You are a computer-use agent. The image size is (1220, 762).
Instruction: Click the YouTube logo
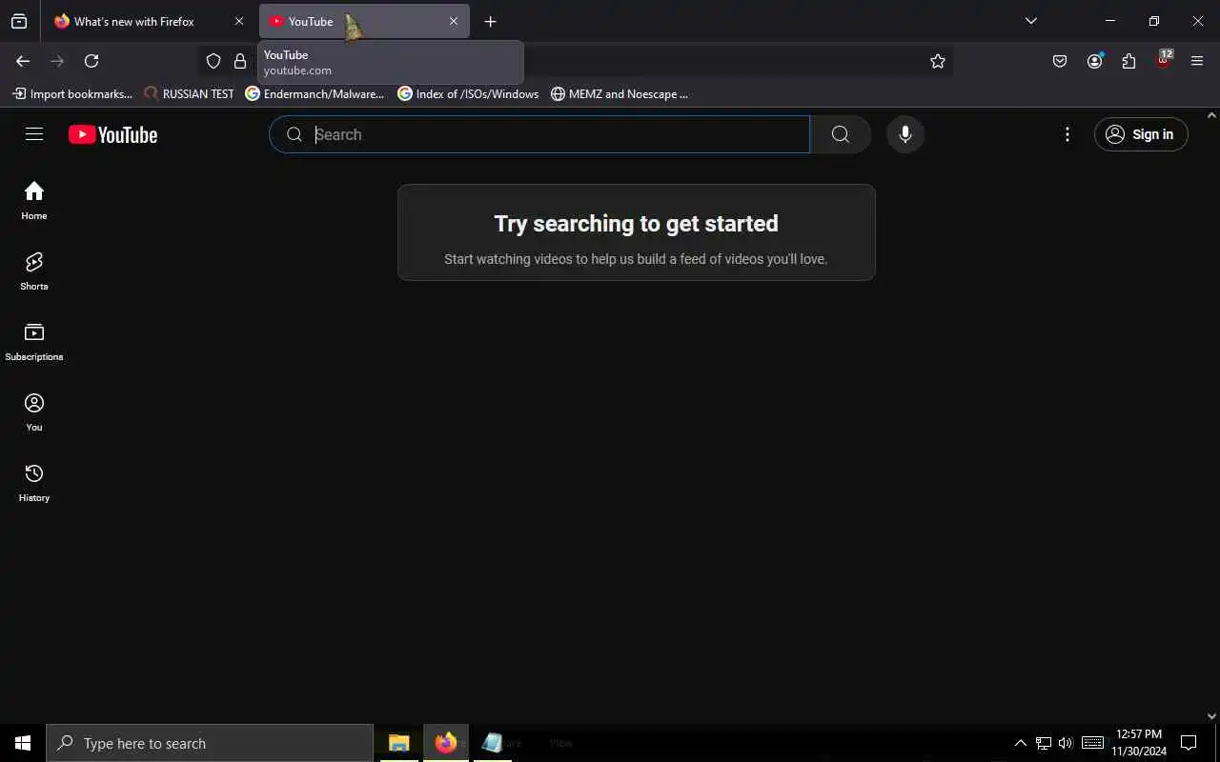[x=112, y=134]
